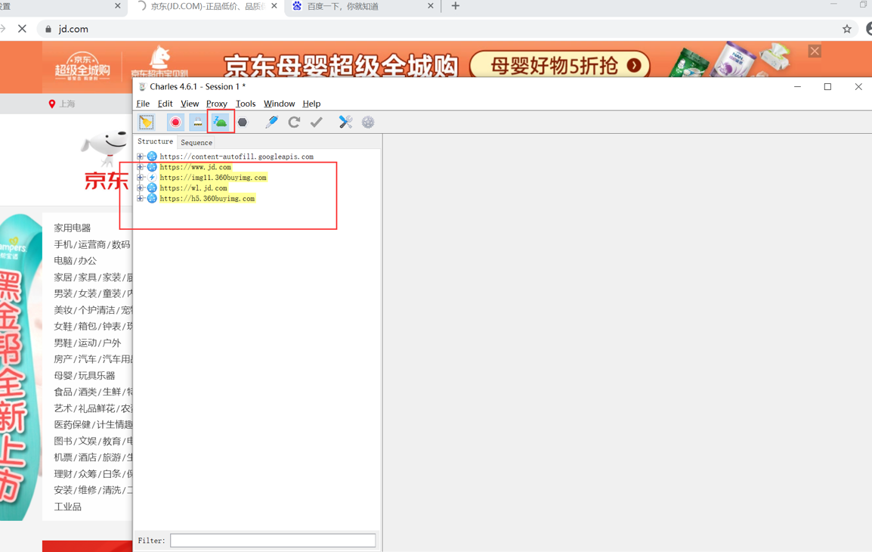Open the Tools menu in Charles
This screenshot has width=872, height=552.
[x=246, y=104]
